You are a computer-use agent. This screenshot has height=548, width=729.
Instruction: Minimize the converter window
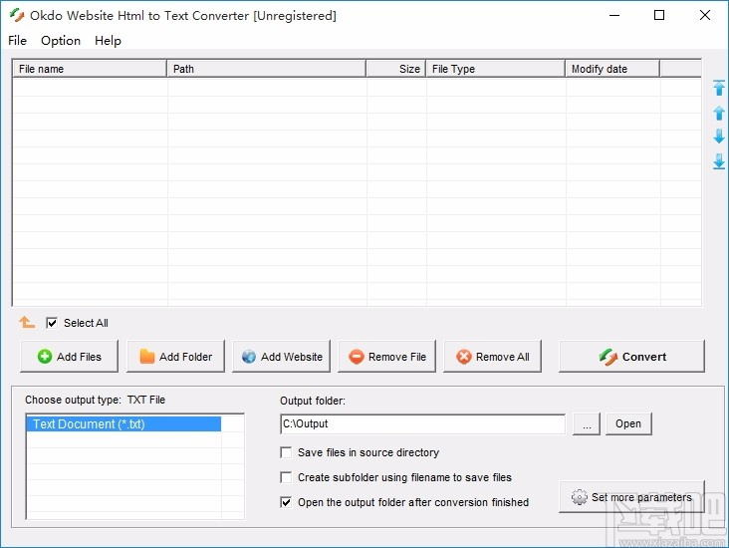614,15
